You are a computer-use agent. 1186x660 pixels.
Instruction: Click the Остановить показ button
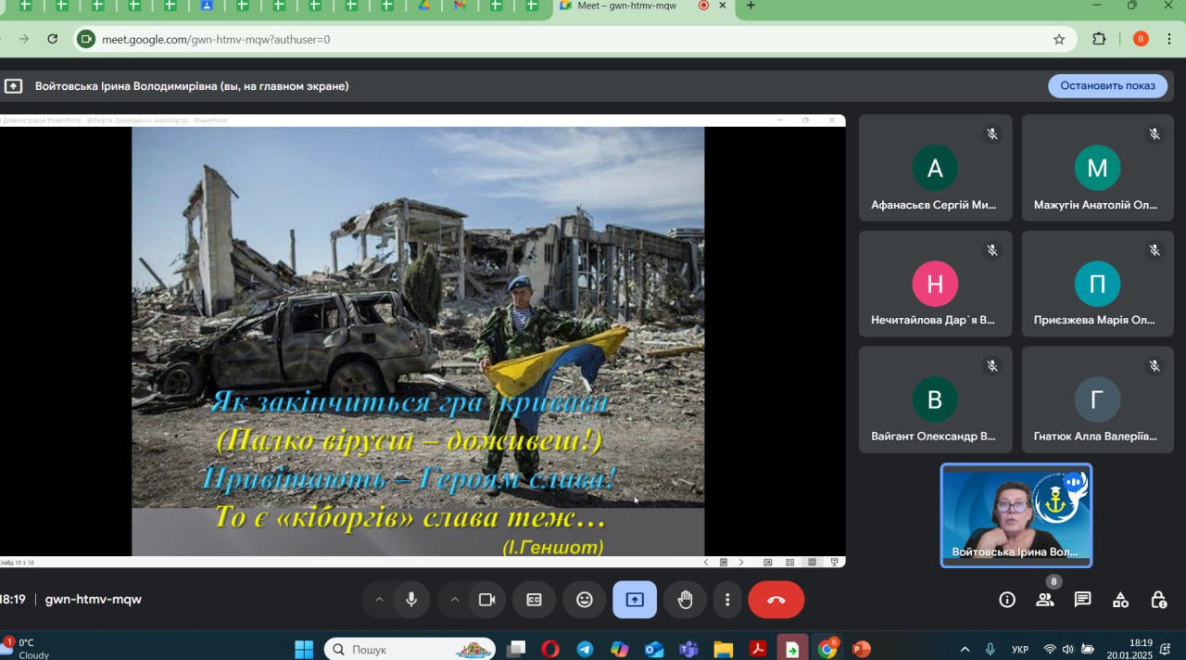pos(1107,86)
